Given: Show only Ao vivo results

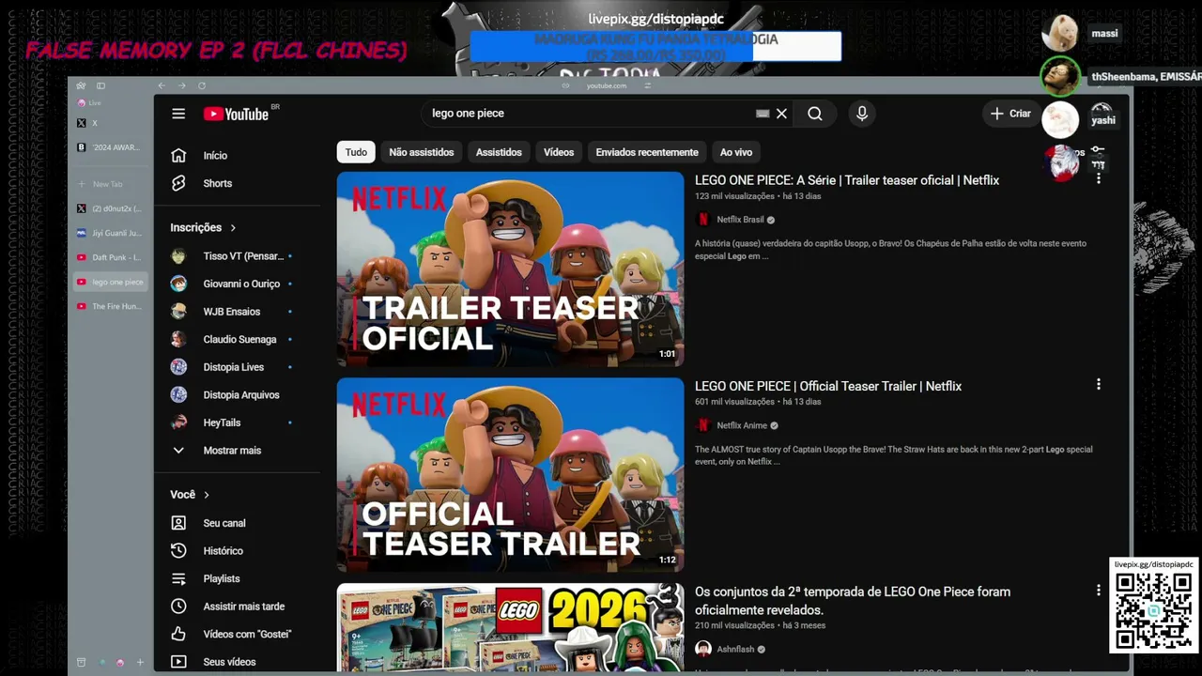Looking at the screenshot, I should 736,152.
